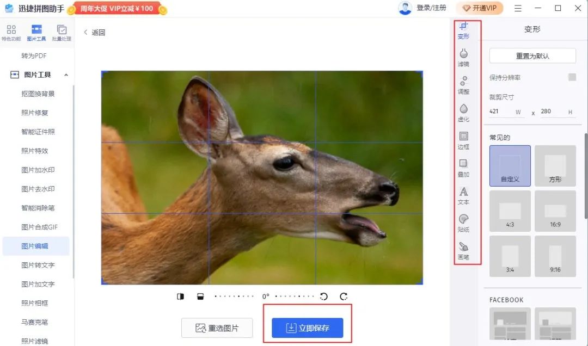Collapse the 图片工具 section
This screenshot has height=346, width=588.
[x=66, y=75]
